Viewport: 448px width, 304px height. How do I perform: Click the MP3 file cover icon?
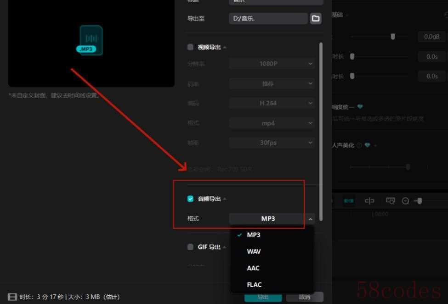tap(90, 40)
